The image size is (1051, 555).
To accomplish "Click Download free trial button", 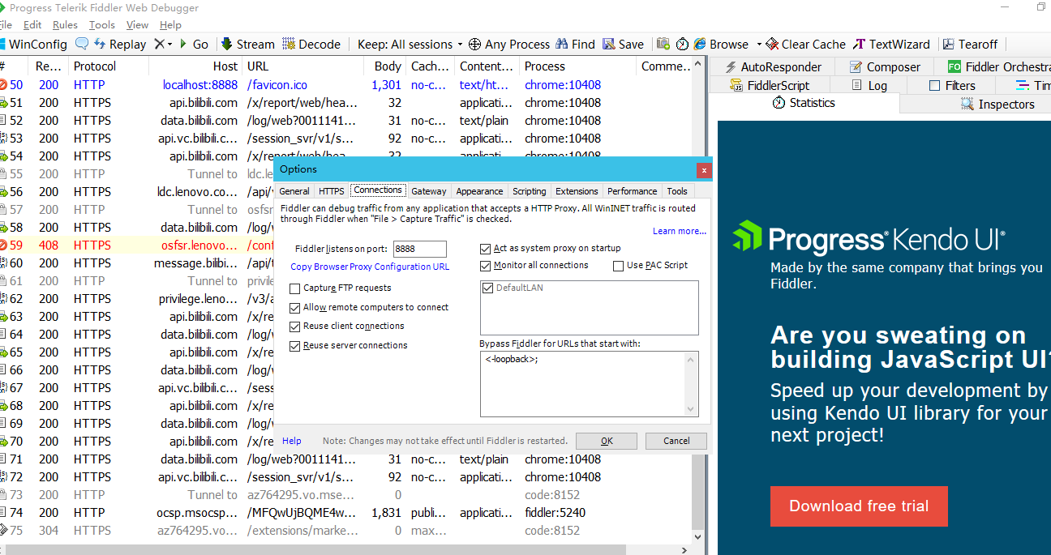I will (859, 506).
